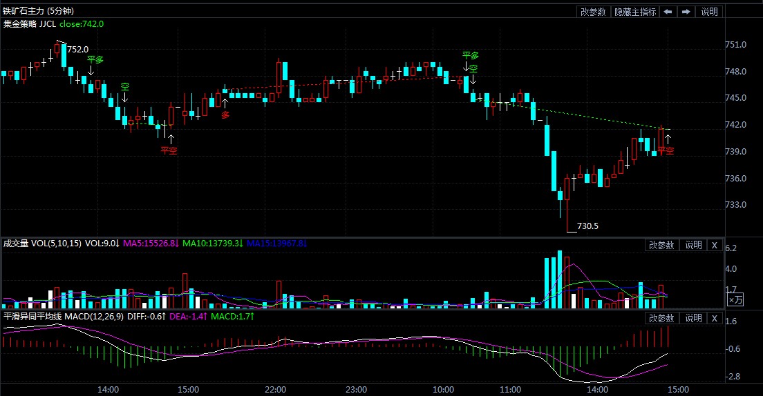Viewport: 763px width, 396px height.
Task: Toggle the ×万 unit box on volume axis
Action: coord(735,300)
